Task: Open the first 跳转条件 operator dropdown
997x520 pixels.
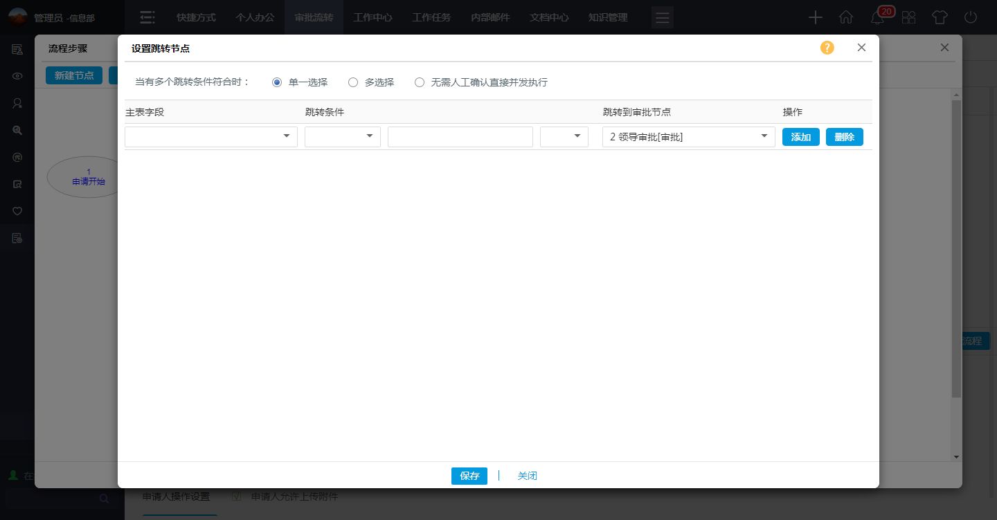Action: point(343,137)
